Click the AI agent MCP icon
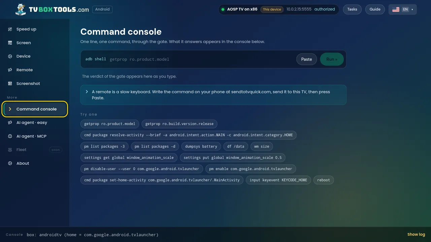The height and width of the screenshot is (242, 431). pos(10,136)
